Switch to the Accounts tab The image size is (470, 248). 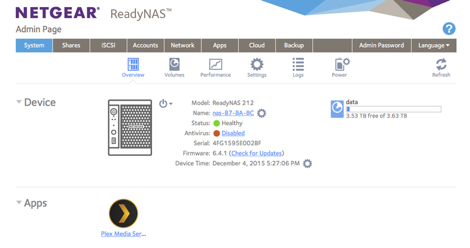pyautogui.click(x=145, y=45)
